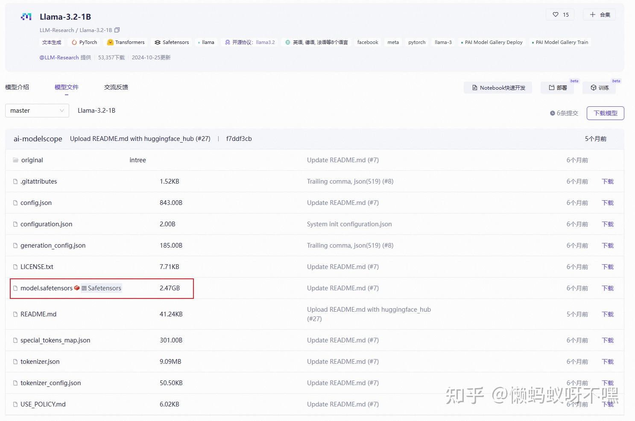Select the lowercase pytorch tag
The width and height of the screenshot is (635, 421).
(x=417, y=42)
